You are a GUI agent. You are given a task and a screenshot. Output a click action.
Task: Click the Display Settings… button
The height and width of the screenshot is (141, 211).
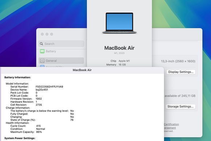(x=181, y=72)
